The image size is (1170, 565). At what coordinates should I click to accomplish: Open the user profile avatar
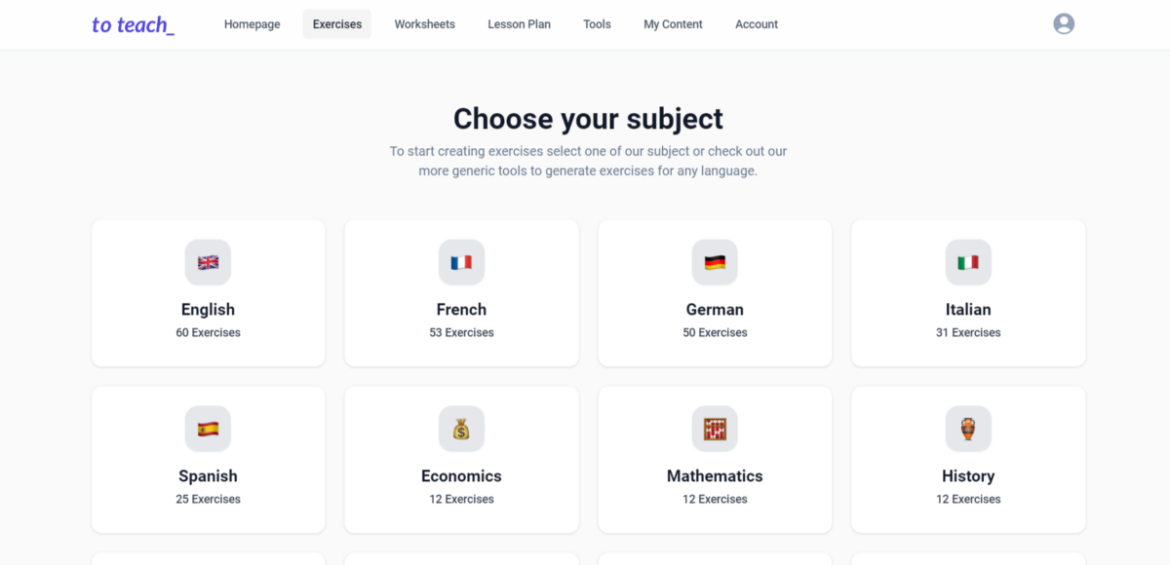point(1064,24)
